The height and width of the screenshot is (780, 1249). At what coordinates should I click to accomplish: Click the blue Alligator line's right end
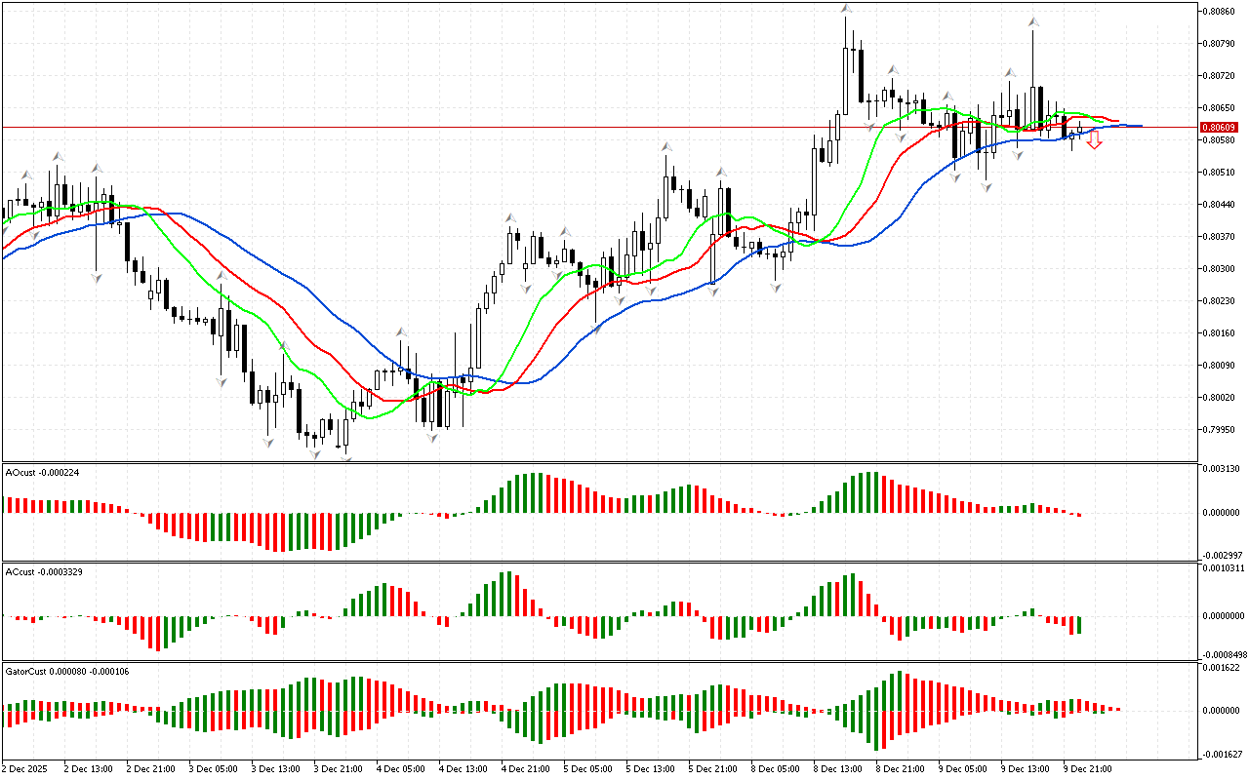1140,126
